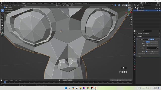Open the File menu
The image size is (161, 90).
coord(4,3)
